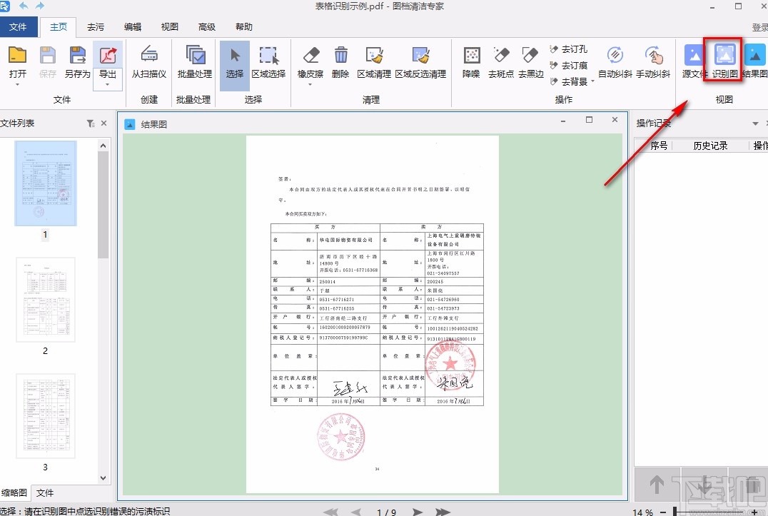Open the 去污 ribbon tab
768x516 pixels.
click(95, 27)
